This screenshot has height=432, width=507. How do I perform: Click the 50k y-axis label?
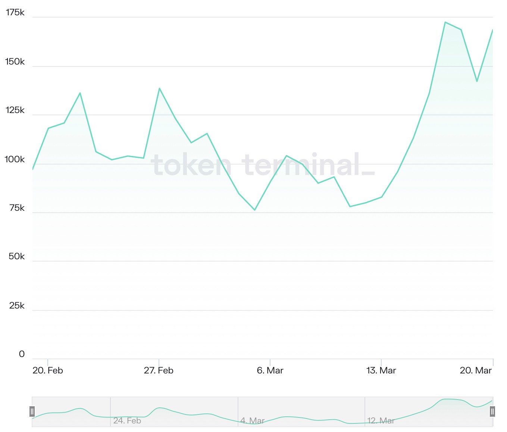[x=17, y=257]
